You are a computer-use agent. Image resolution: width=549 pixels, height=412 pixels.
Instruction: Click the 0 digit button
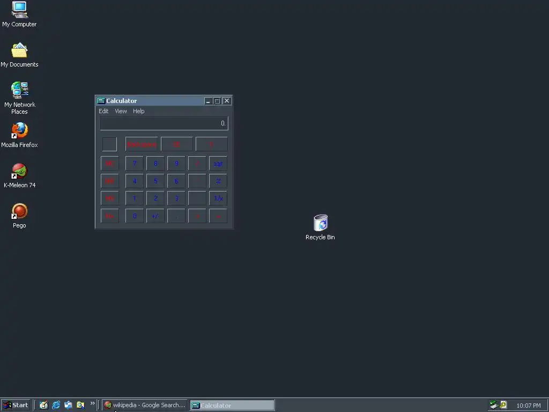(x=135, y=216)
